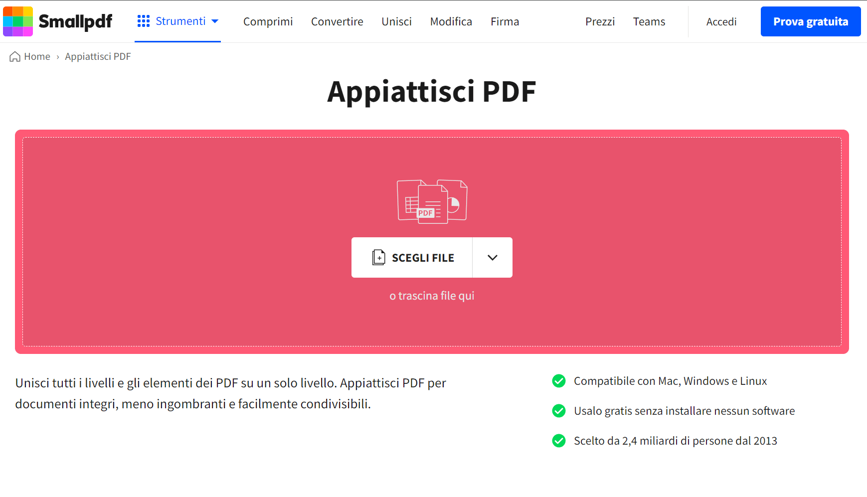Select Modifica in the top navigation
Image resolution: width=867 pixels, height=497 pixels.
(451, 21)
